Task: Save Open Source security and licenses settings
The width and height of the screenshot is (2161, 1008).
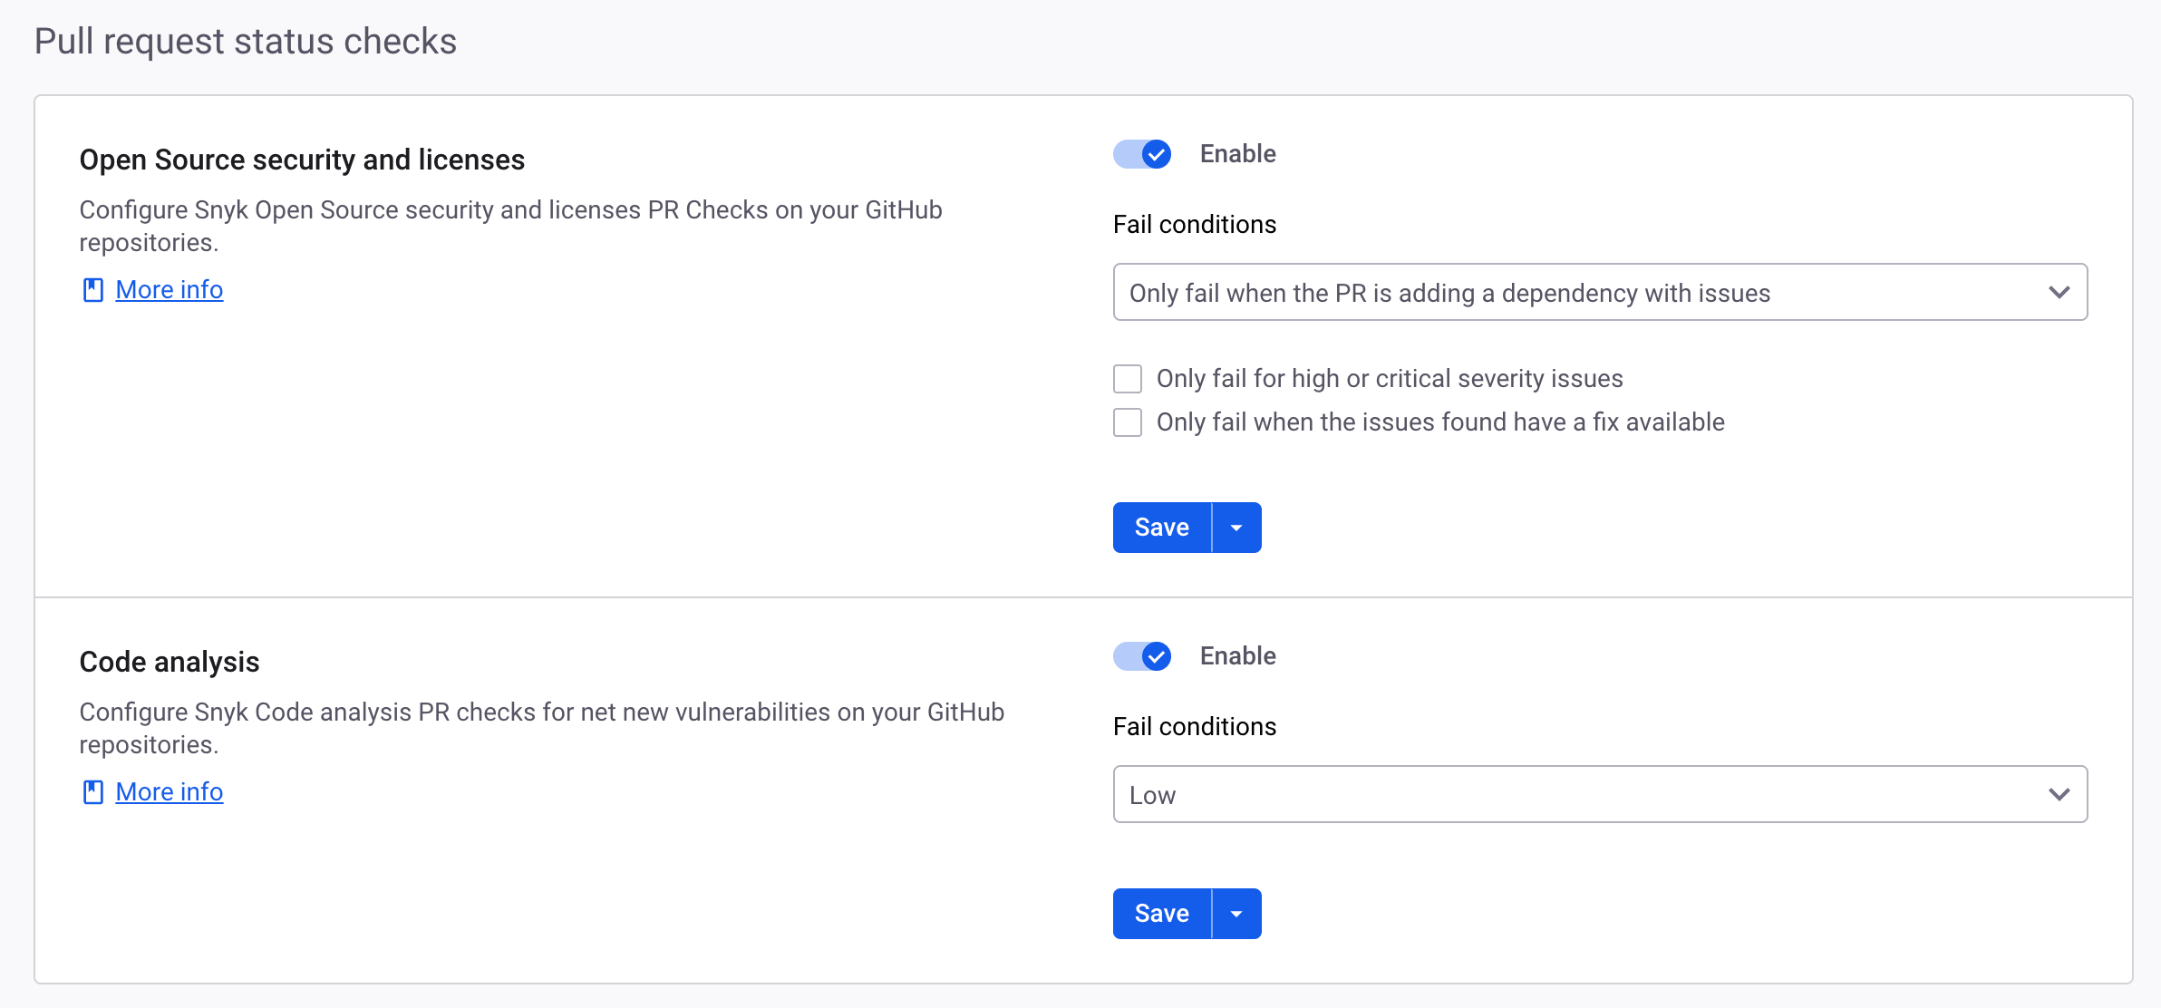Action: click(x=1162, y=528)
